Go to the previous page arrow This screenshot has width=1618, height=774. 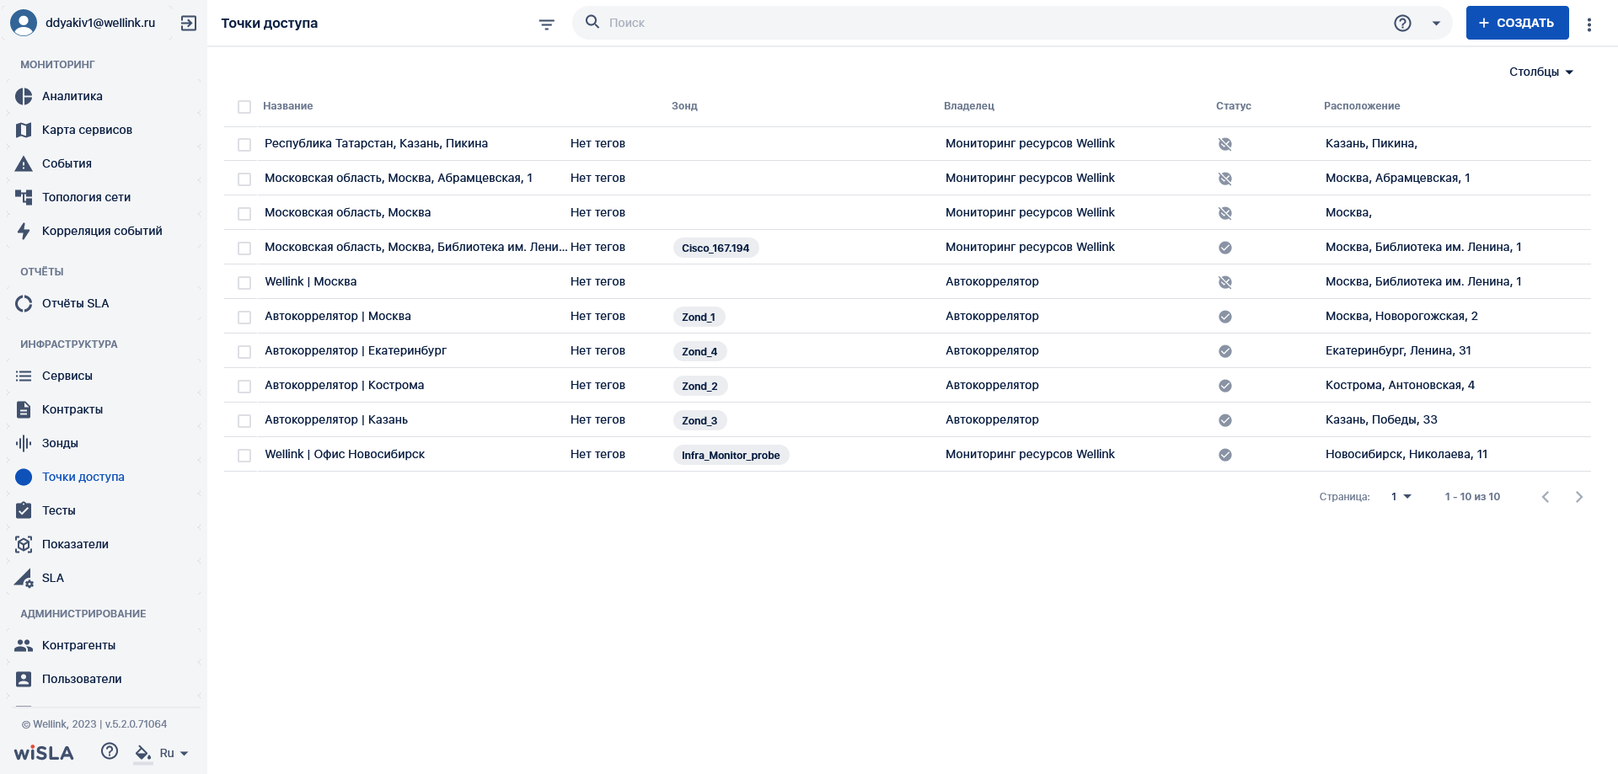pyautogui.click(x=1546, y=497)
